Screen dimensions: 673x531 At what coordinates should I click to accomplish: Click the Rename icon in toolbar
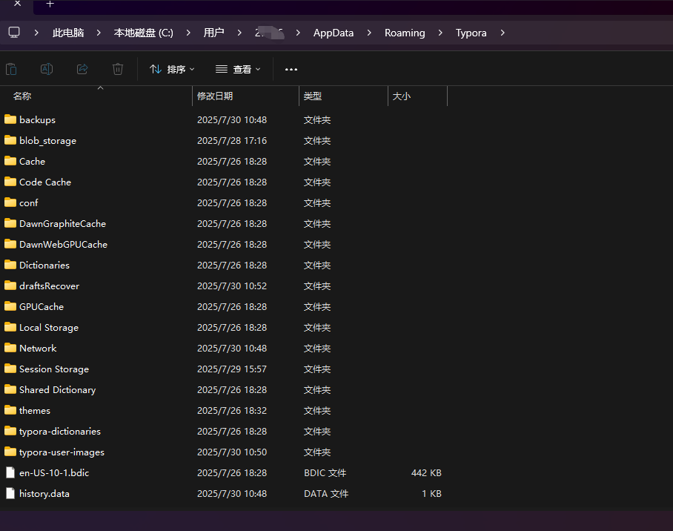(47, 69)
